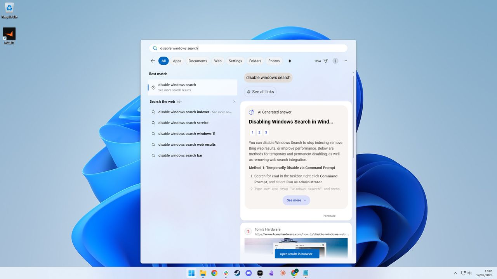
Task: Open Obsidian purple crystal taskbar icon
Action: tap(271, 273)
